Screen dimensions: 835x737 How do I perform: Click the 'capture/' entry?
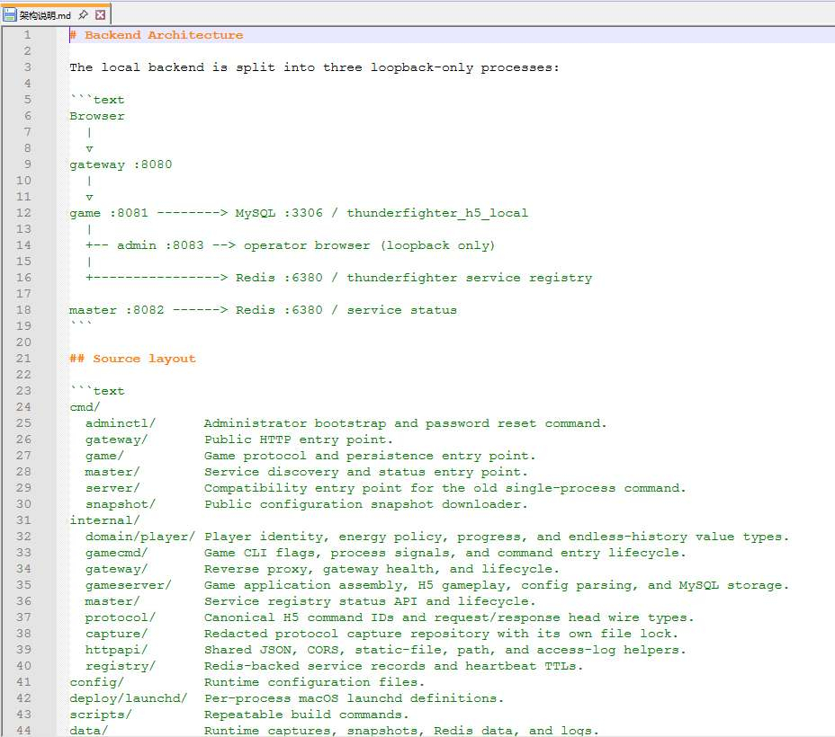click(117, 634)
